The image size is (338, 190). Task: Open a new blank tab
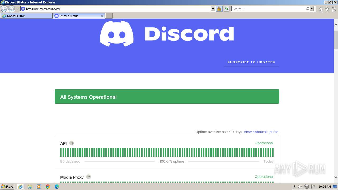109,16
